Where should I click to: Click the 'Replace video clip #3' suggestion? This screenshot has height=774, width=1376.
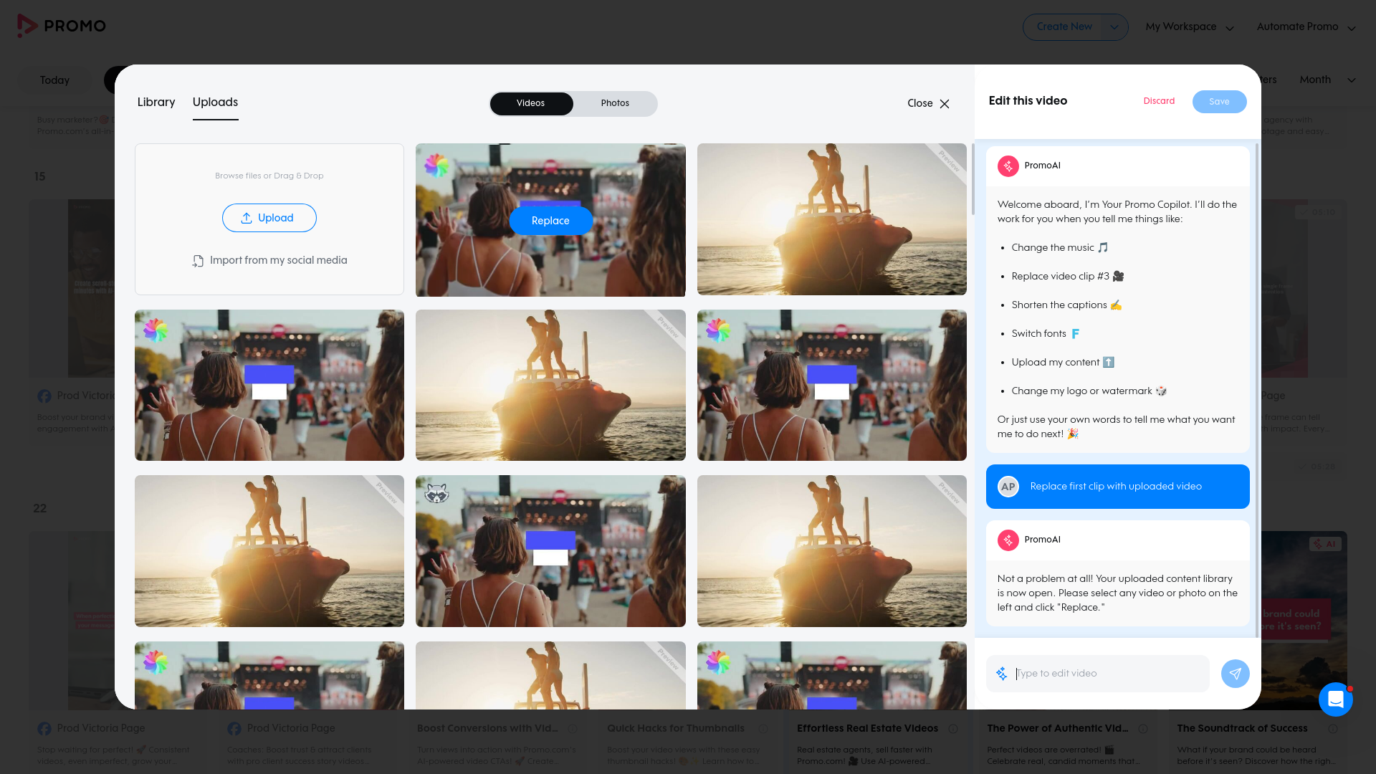point(1068,277)
